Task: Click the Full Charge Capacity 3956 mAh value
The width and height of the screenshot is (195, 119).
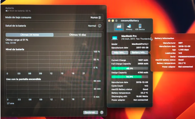Action: pos(143,64)
